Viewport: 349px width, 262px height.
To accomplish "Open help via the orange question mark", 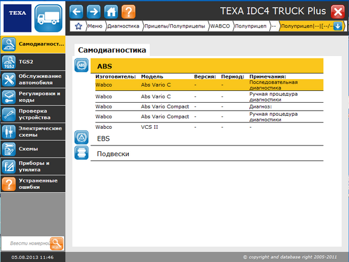I will point(128,12).
